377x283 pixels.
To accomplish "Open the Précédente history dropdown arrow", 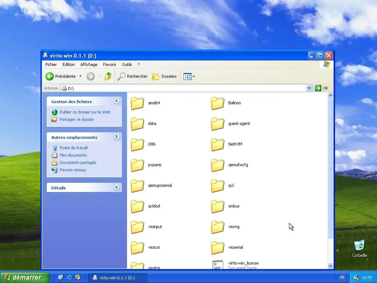I will click(x=80, y=76).
